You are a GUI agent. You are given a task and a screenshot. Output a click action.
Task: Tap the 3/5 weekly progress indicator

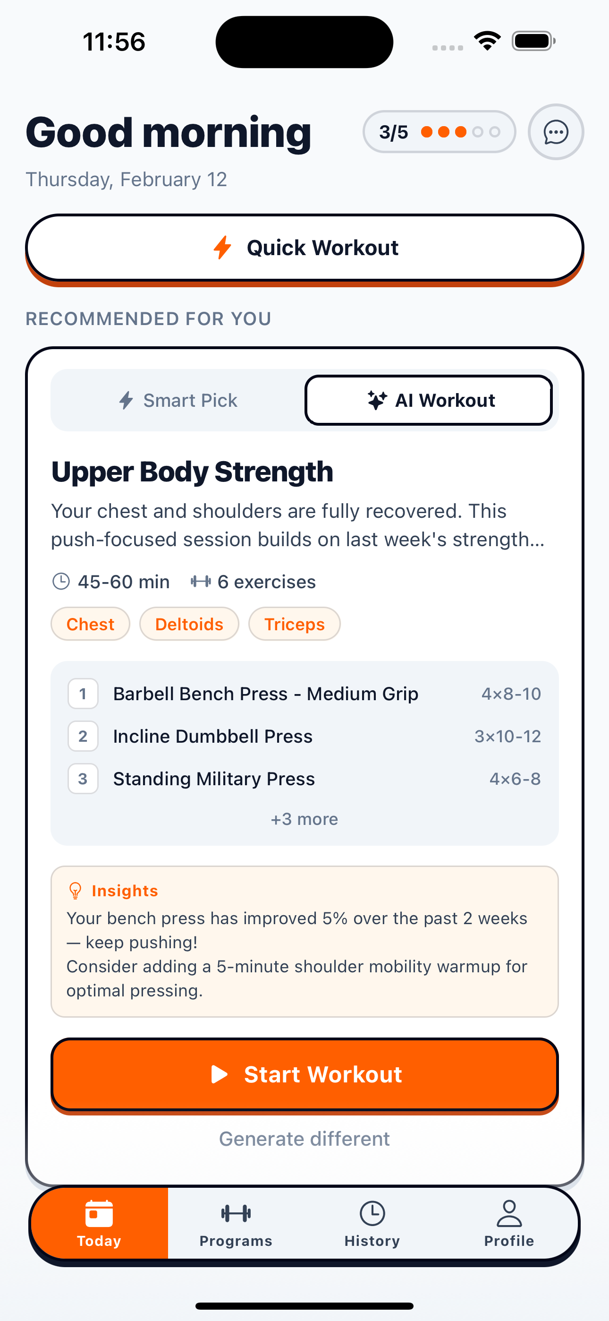pos(439,132)
